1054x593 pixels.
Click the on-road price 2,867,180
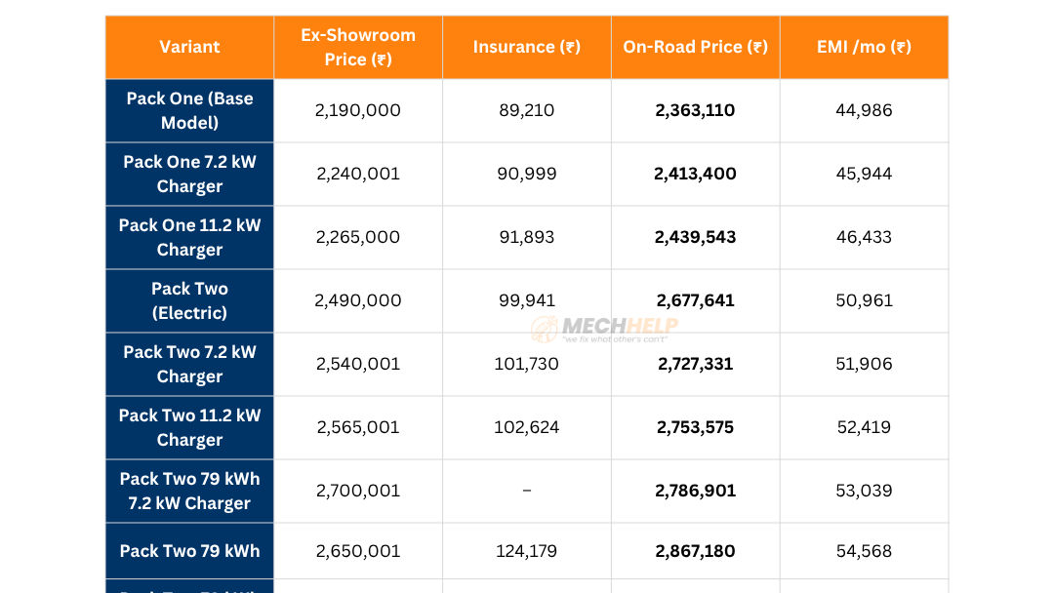click(x=695, y=551)
